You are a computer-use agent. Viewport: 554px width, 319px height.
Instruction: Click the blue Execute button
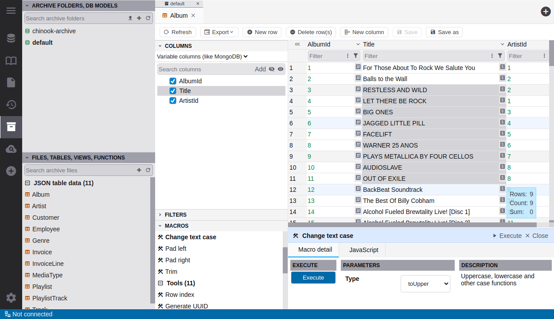click(x=313, y=278)
